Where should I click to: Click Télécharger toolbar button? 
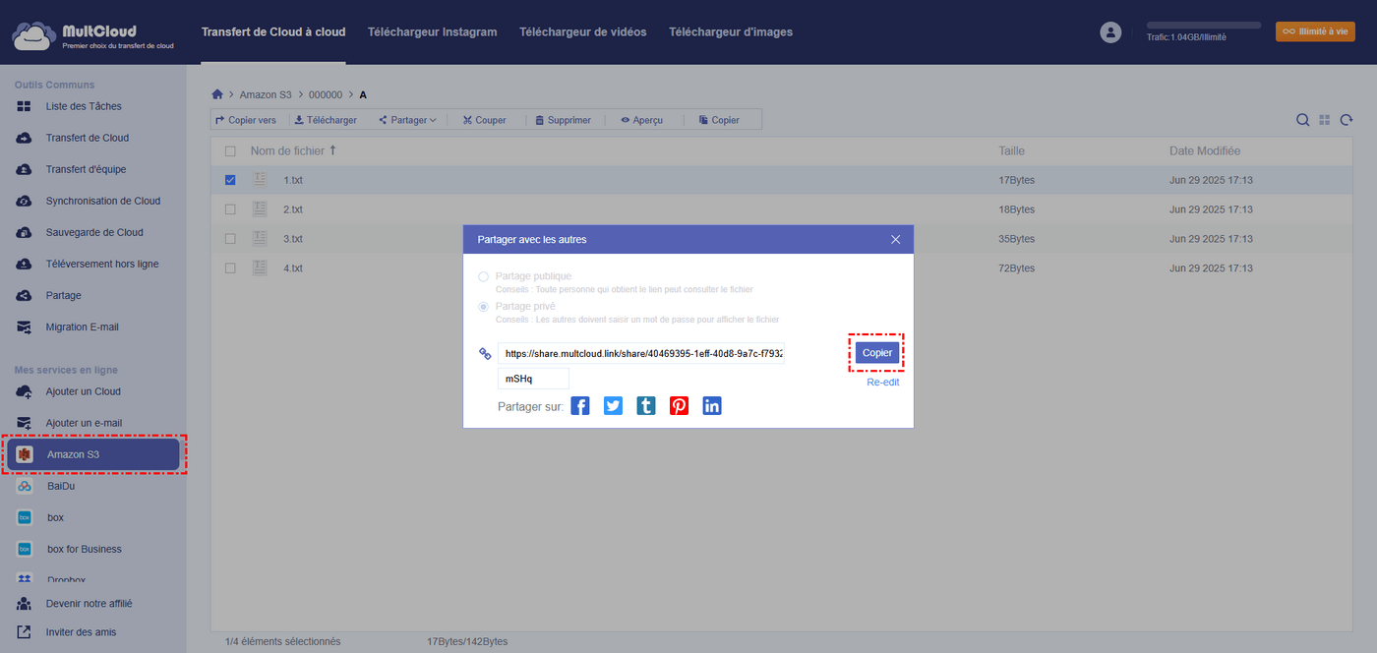[326, 120]
